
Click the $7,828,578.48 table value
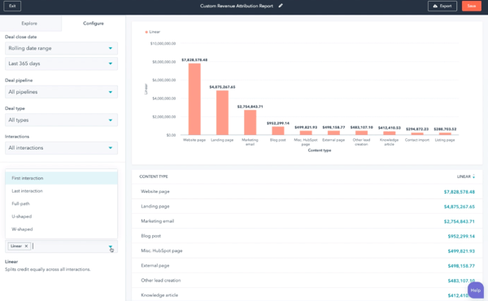(459, 192)
